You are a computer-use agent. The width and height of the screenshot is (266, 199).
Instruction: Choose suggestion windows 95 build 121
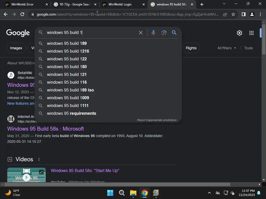[x=108, y=74]
